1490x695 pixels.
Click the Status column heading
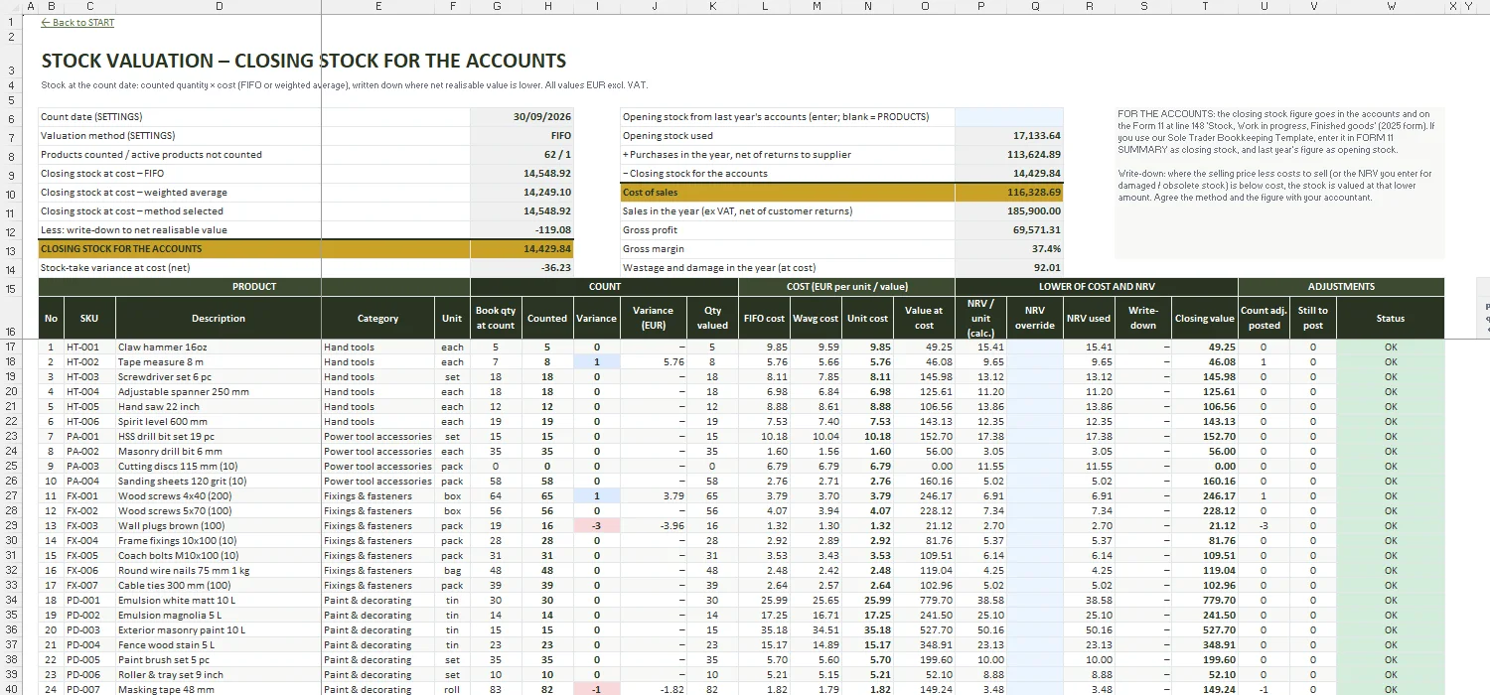coord(1391,319)
